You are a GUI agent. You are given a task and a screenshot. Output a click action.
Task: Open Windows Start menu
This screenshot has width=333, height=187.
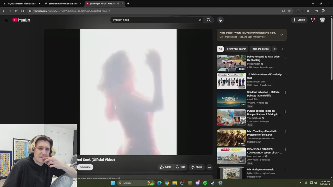click(x=113, y=183)
